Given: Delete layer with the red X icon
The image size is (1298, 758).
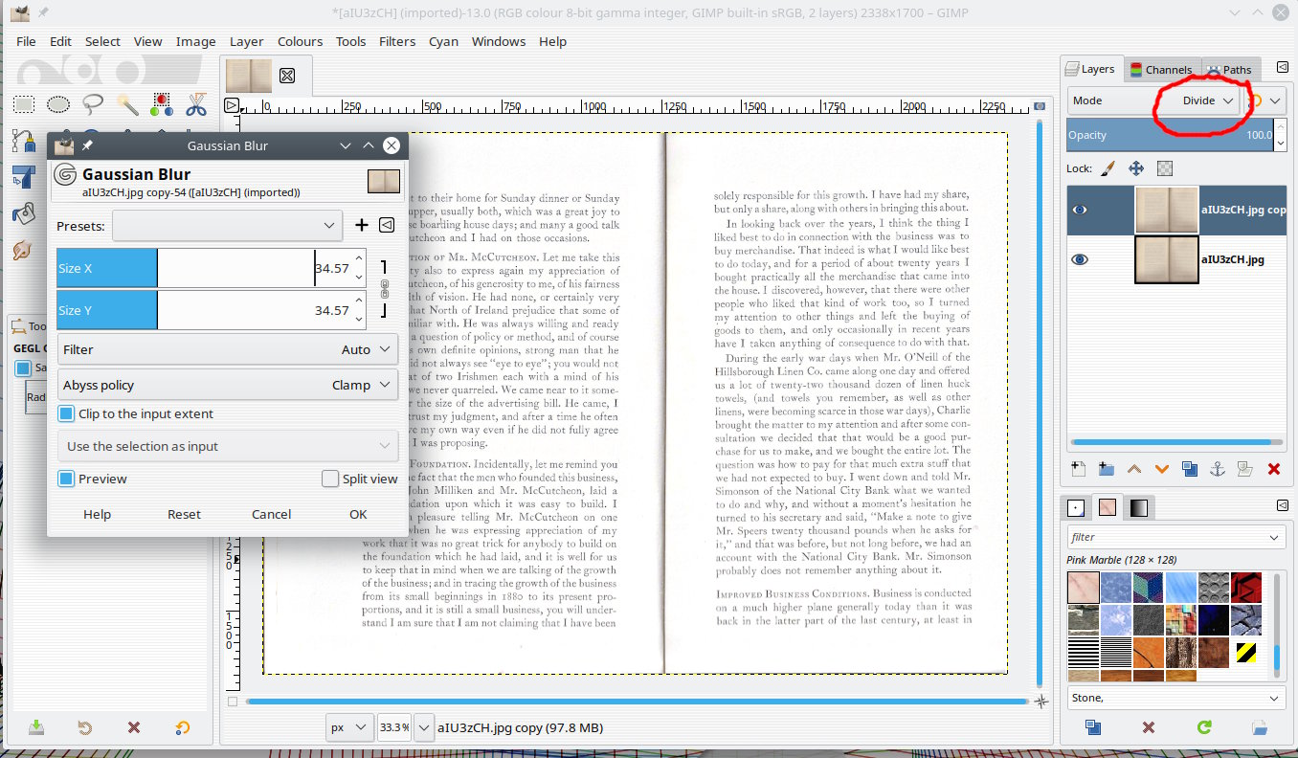Looking at the screenshot, I should tap(1273, 469).
